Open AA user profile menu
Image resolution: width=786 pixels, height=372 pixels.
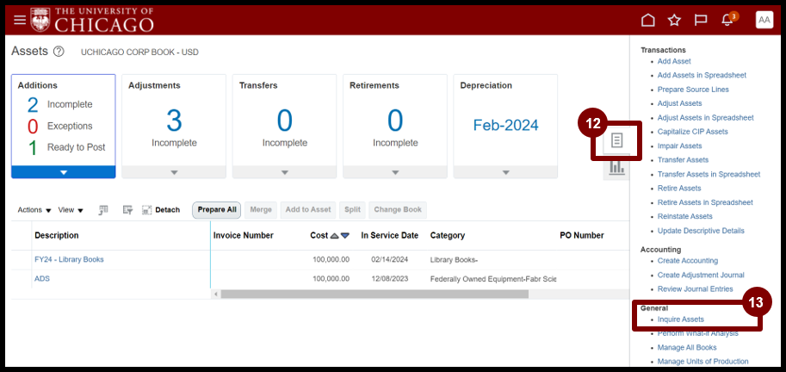(x=764, y=20)
